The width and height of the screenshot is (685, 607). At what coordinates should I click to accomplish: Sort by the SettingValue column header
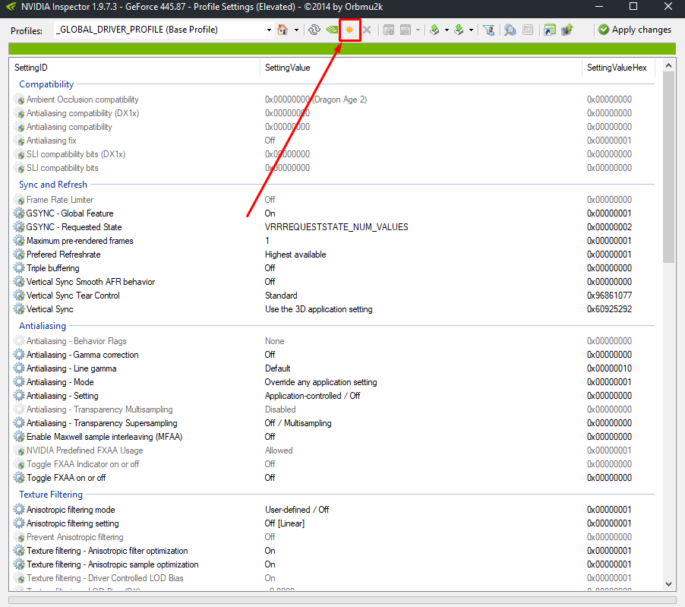421,68
